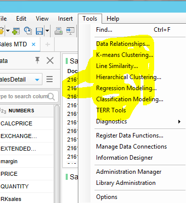Open the SalesDetail data table dropdown
This screenshot has height=203, width=186.
click(x=21, y=80)
